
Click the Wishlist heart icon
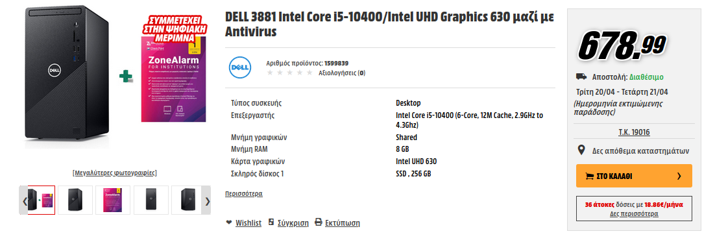point(229,222)
